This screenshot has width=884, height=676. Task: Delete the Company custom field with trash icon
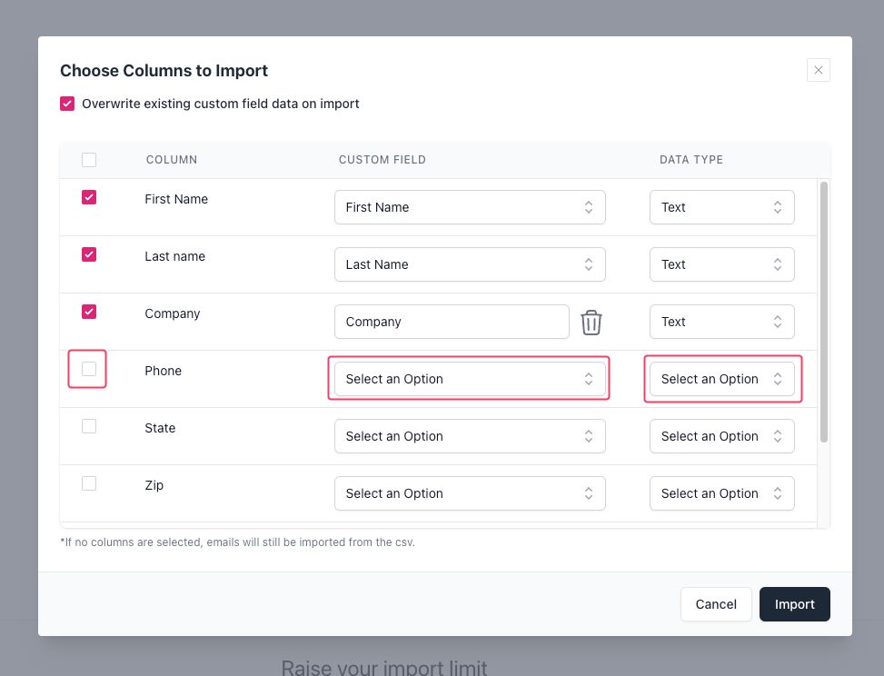coord(591,322)
